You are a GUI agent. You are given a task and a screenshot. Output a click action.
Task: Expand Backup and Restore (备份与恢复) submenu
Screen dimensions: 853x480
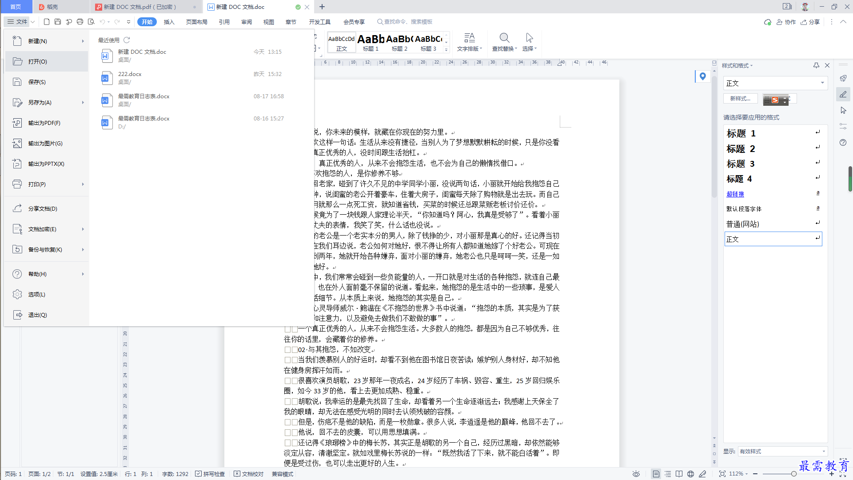[83, 249]
